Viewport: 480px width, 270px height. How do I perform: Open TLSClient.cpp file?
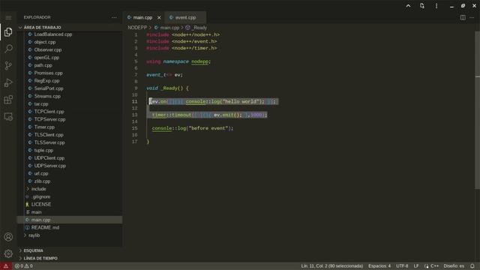point(49,135)
